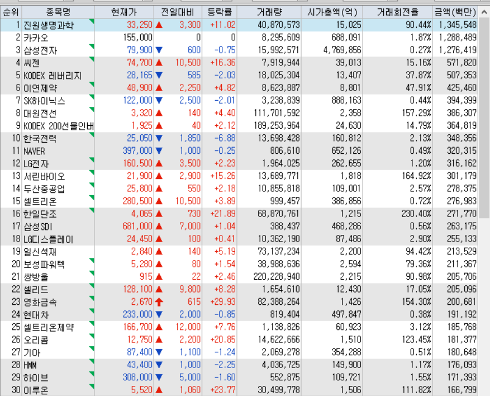
Task: Select HMM stock name
Action: (x=30, y=365)
